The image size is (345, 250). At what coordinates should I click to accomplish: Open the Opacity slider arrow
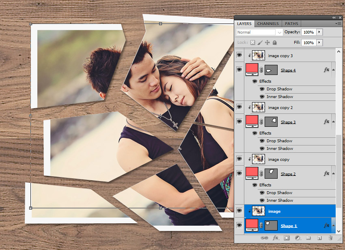(319, 32)
